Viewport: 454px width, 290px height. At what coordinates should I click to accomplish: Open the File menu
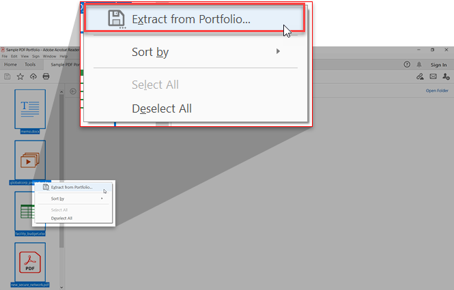point(5,56)
